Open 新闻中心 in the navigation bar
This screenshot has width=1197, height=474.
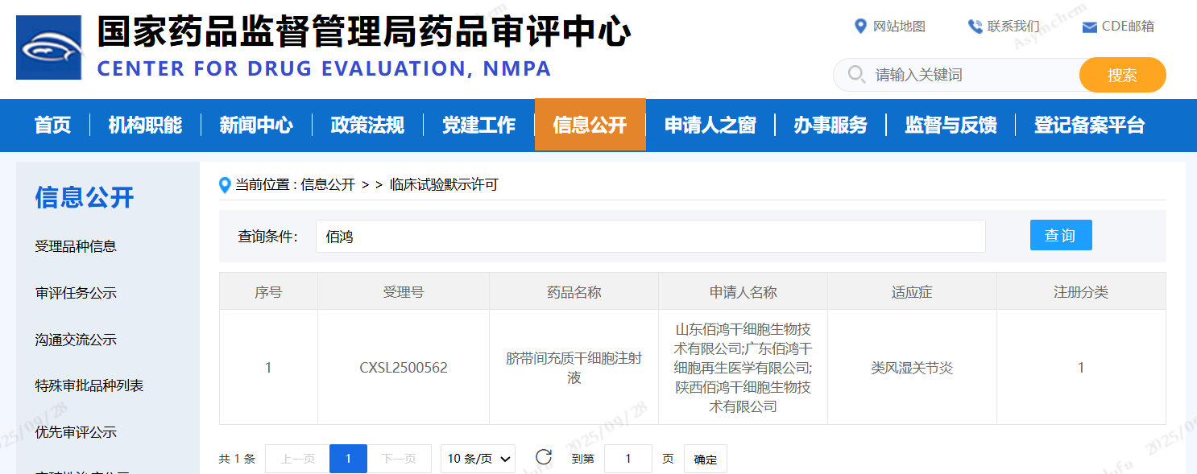click(x=256, y=125)
